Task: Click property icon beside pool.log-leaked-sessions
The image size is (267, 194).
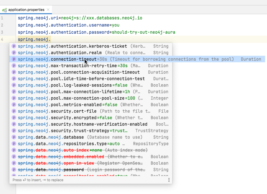Action: [14, 85]
